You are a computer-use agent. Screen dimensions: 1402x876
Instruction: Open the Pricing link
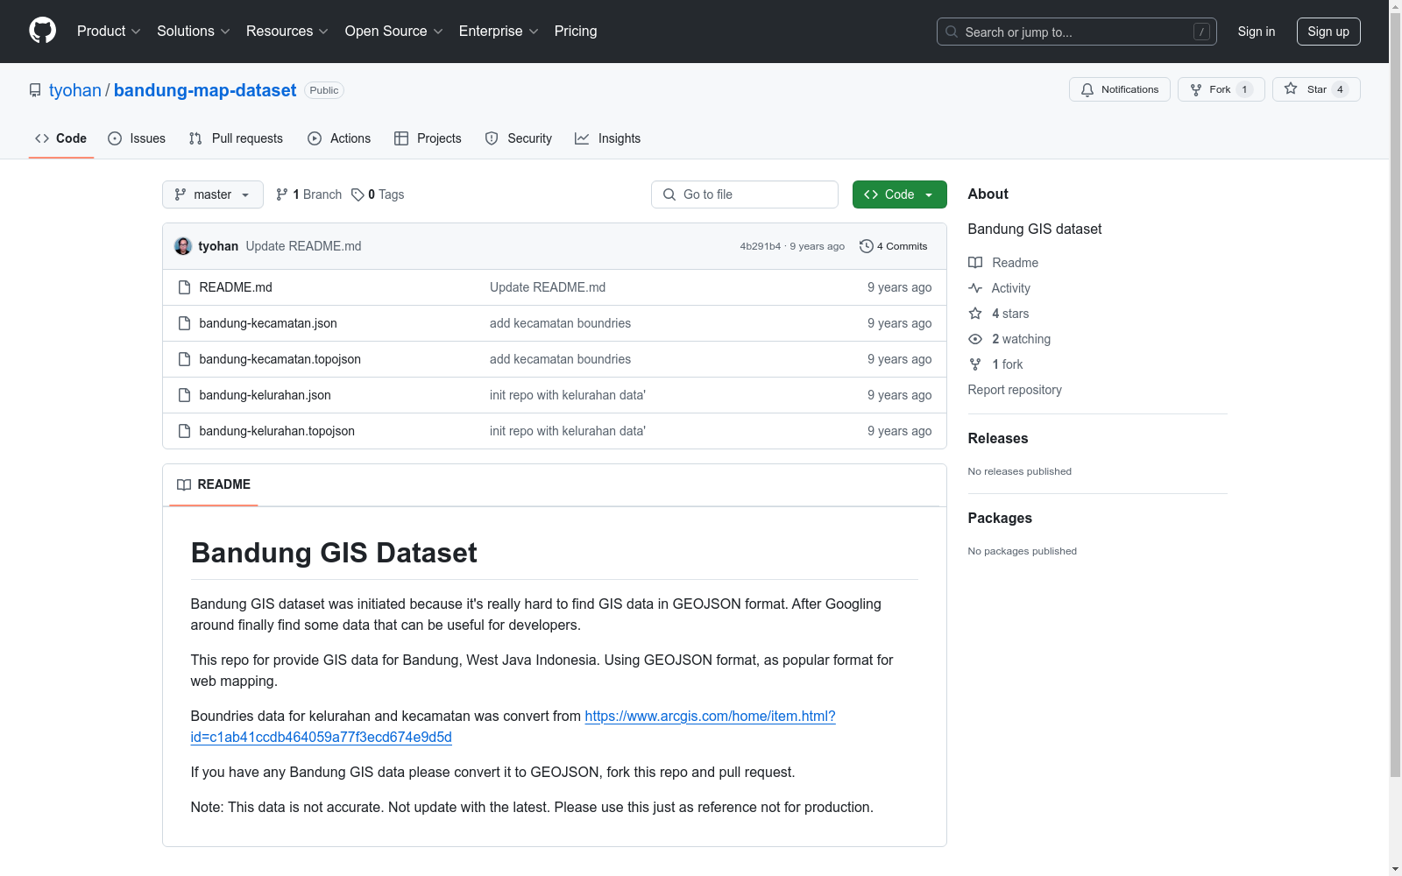(576, 32)
